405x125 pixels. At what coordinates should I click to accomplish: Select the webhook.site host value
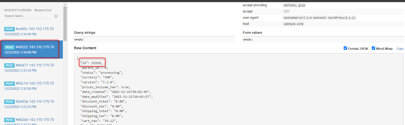pos(294,24)
